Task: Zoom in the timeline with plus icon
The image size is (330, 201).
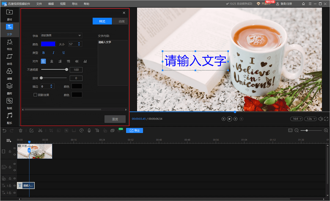Action: [x=326, y=130]
